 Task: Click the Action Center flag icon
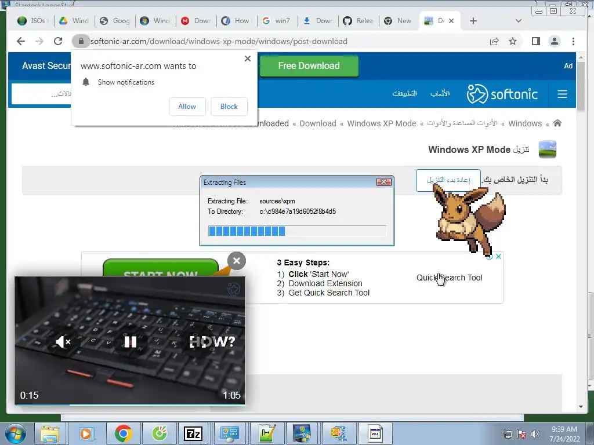(x=521, y=434)
